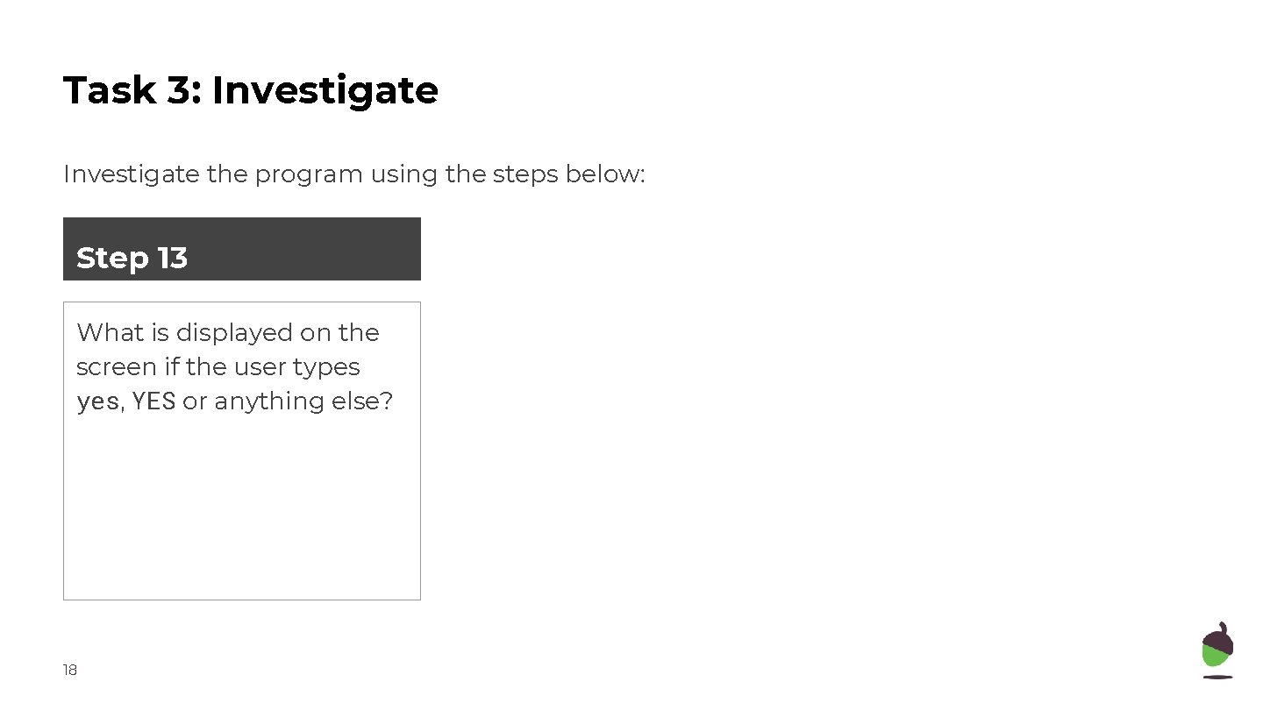Click the phrase 'anything else?'
The image size is (1263, 710).
pyautogui.click(x=303, y=402)
